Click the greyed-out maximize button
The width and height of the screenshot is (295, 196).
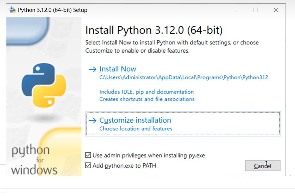[255, 10]
